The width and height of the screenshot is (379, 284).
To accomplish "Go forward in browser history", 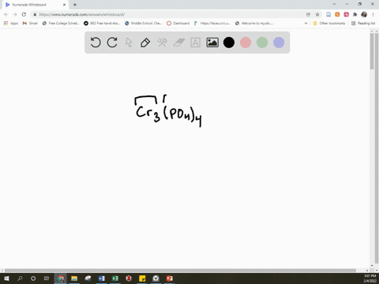I will (x=15, y=14).
